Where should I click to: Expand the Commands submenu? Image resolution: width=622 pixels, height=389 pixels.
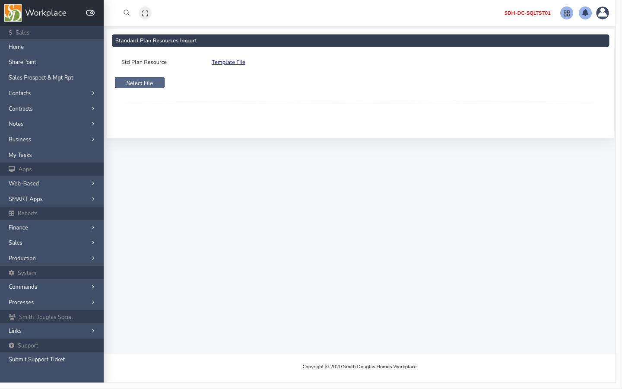pyautogui.click(x=52, y=287)
